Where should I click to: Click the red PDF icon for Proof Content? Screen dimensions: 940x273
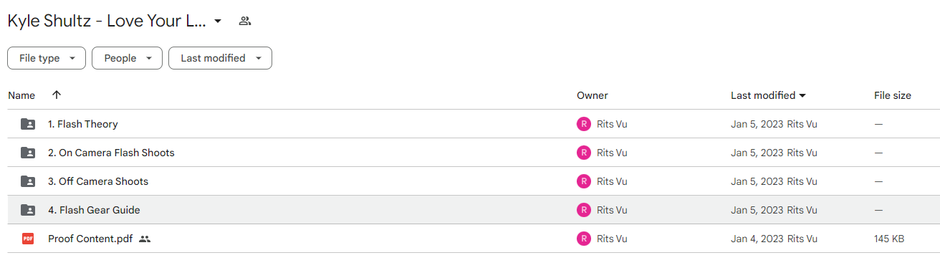coord(28,239)
